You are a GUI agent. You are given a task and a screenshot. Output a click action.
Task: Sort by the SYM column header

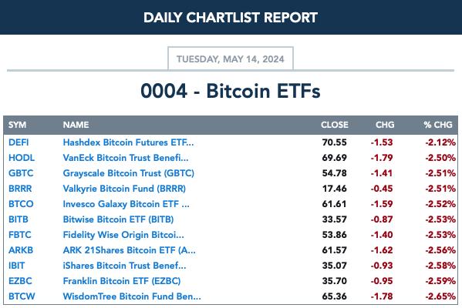click(17, 125)
